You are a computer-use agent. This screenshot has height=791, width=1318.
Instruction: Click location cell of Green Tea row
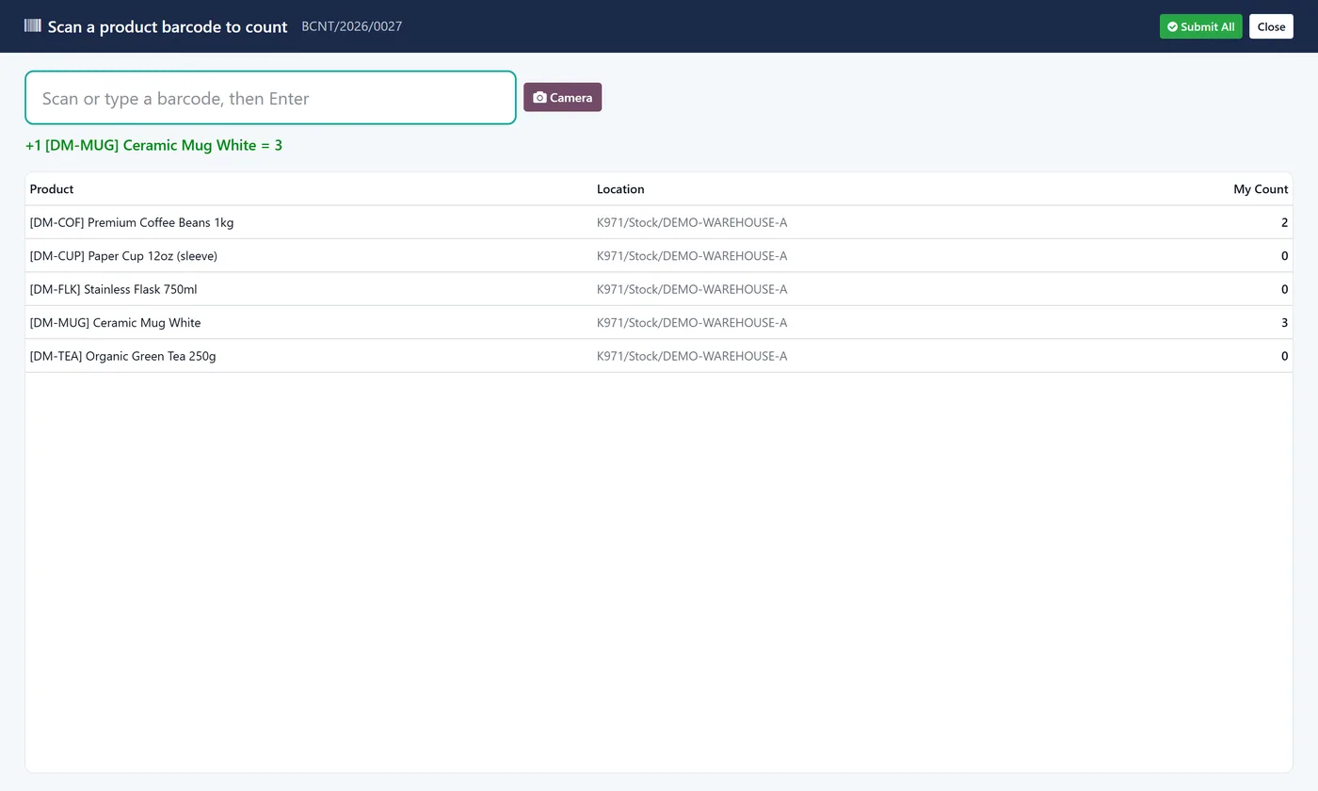coord(692,357)
